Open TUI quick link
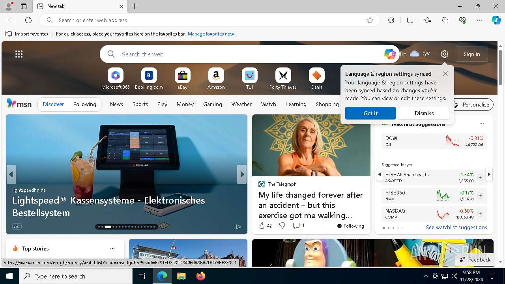The width and height of the screenshot is (505, 284). [249, 79]
